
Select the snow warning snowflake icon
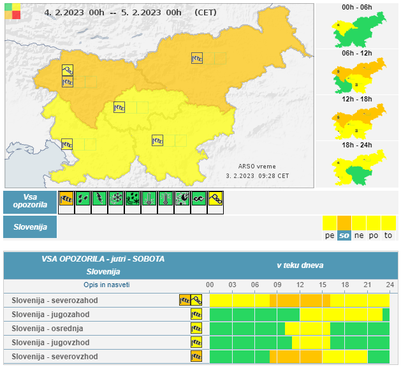tap(116, 198)
